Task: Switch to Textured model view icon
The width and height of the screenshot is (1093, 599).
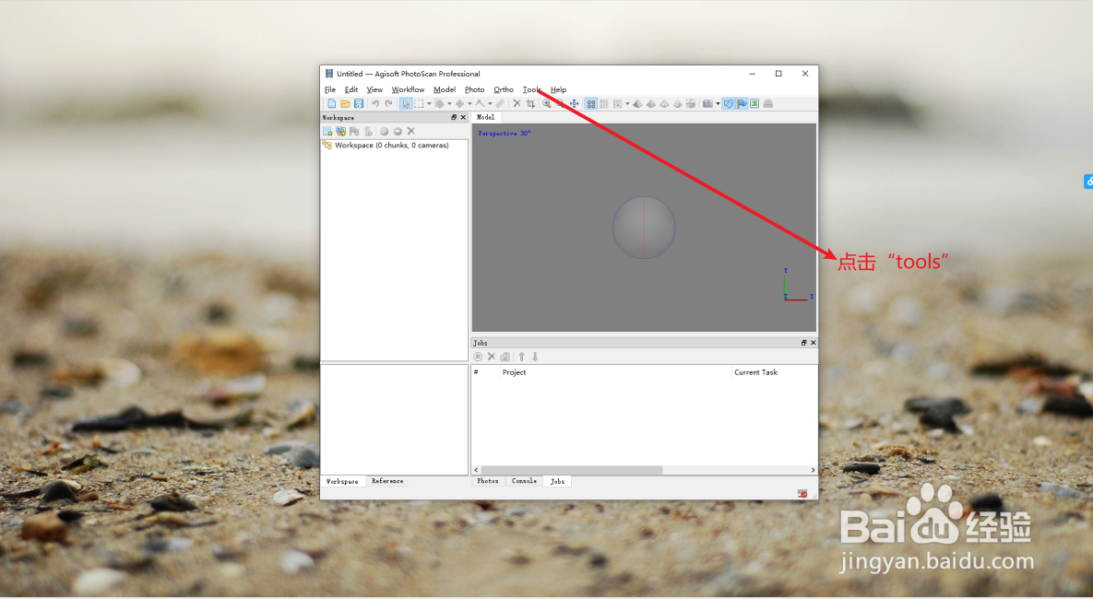Action: pos(678,103)
